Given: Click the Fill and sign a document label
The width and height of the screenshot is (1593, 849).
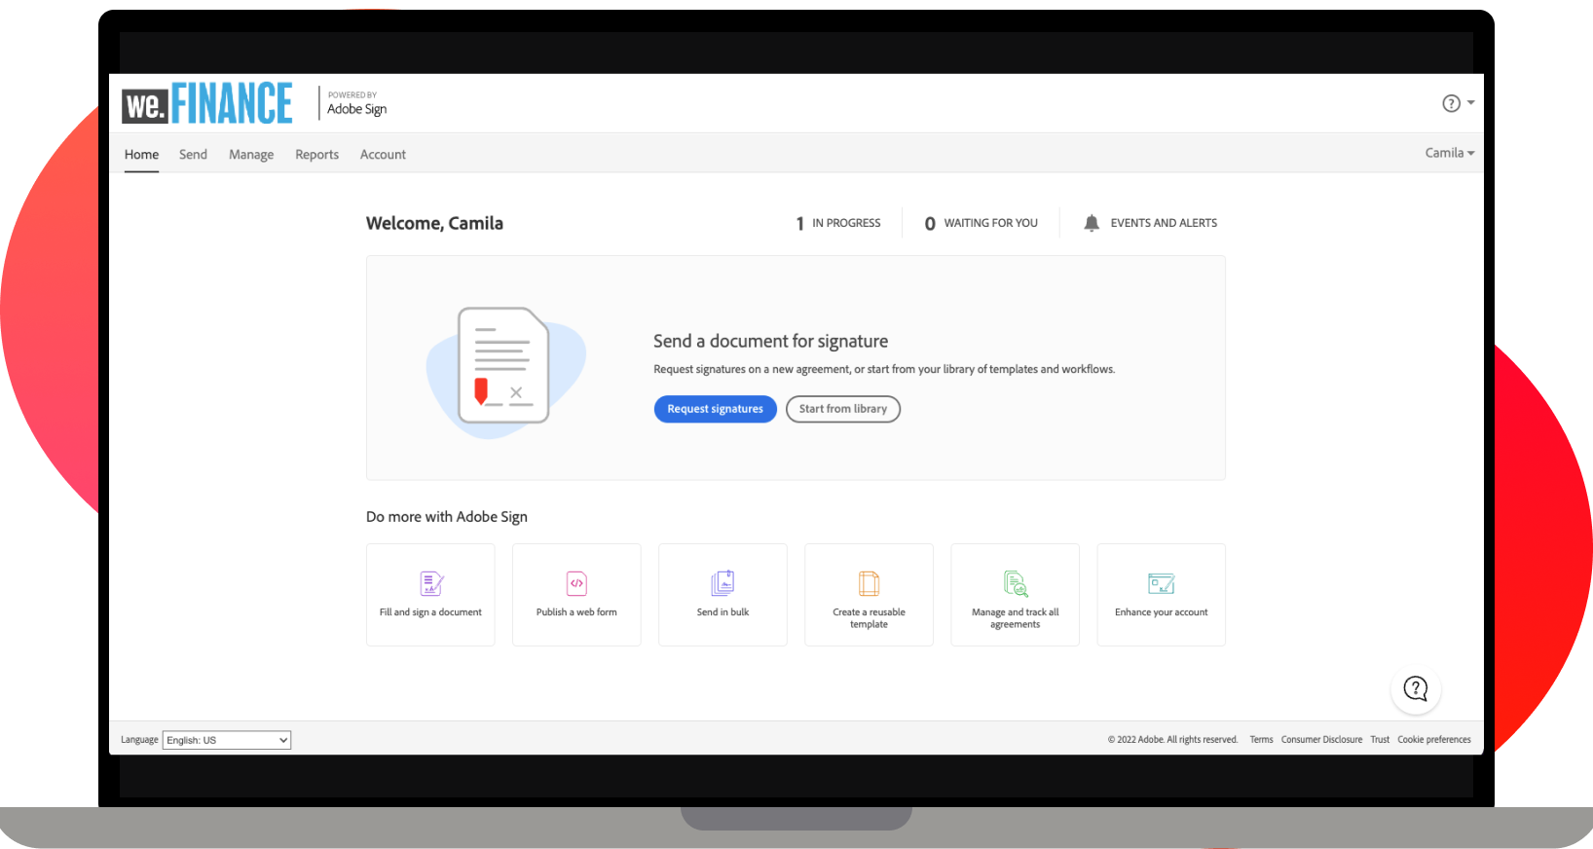Looking at the screenshot, I should point(430,612).
